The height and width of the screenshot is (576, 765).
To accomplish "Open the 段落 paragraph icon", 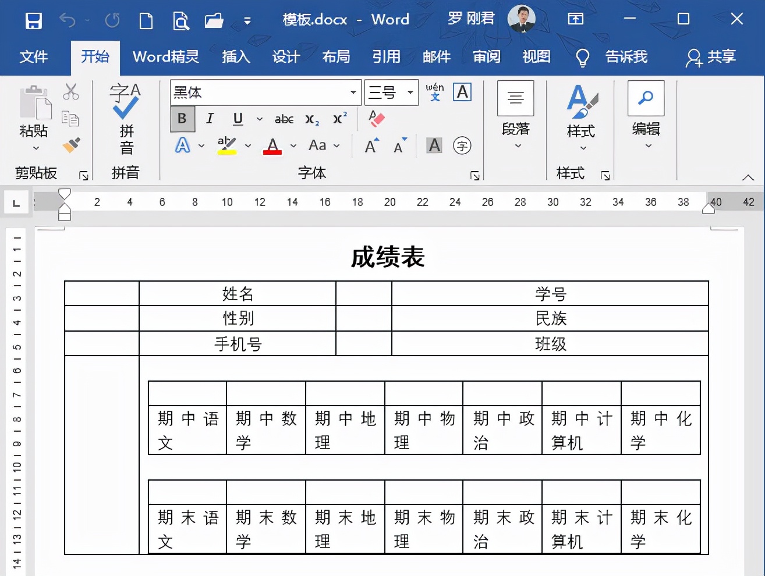I will (x=516, y=98).
